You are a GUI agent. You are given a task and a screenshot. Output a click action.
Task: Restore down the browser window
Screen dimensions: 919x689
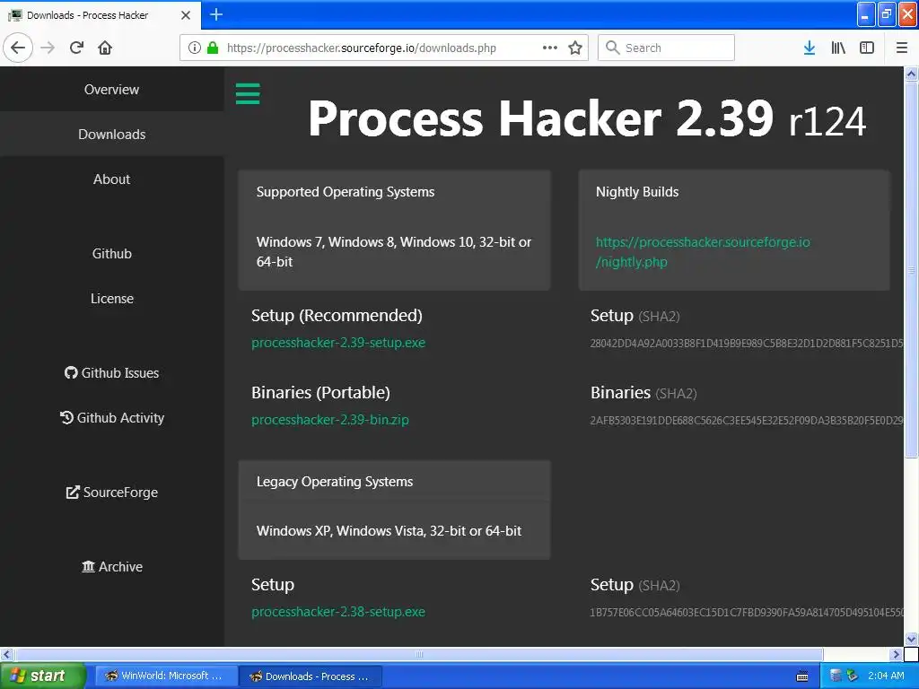click(x=887, y=14)
